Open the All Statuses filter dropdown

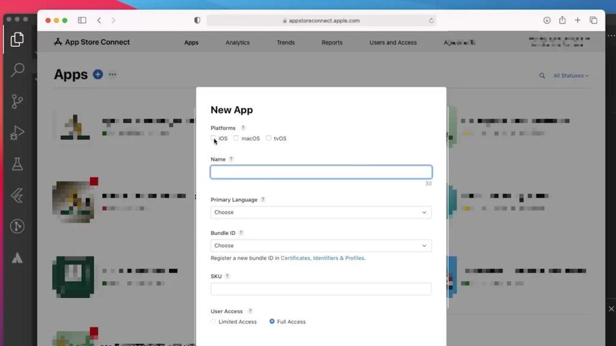coord(570,76)
